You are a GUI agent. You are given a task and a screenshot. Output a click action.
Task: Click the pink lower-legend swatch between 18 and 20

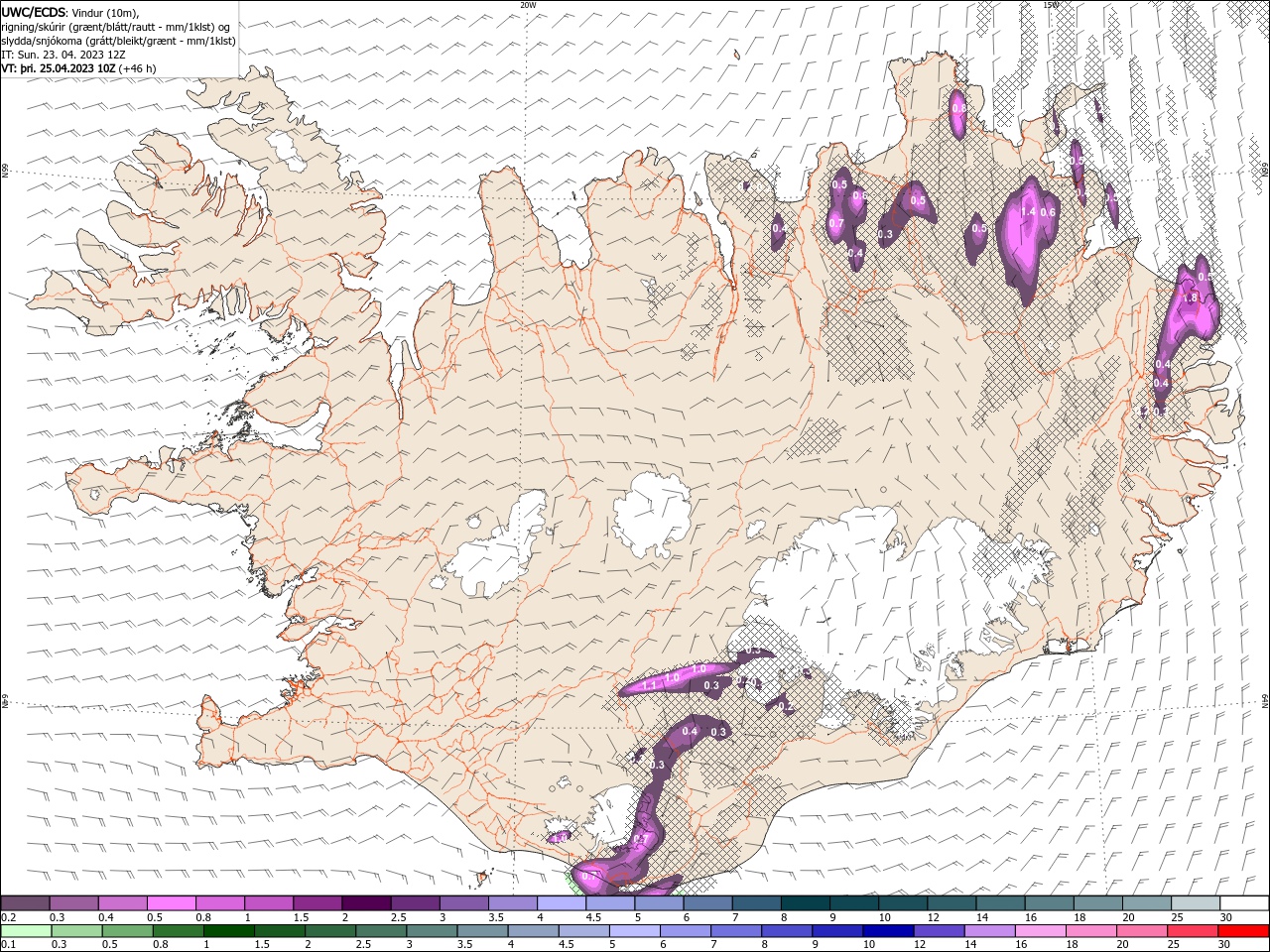click(1089, 931)
